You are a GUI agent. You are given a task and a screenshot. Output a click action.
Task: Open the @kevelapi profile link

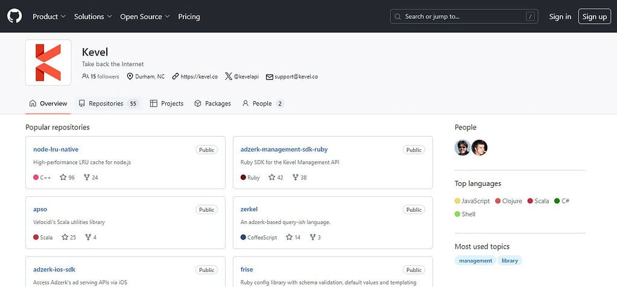tap(246, 76)
